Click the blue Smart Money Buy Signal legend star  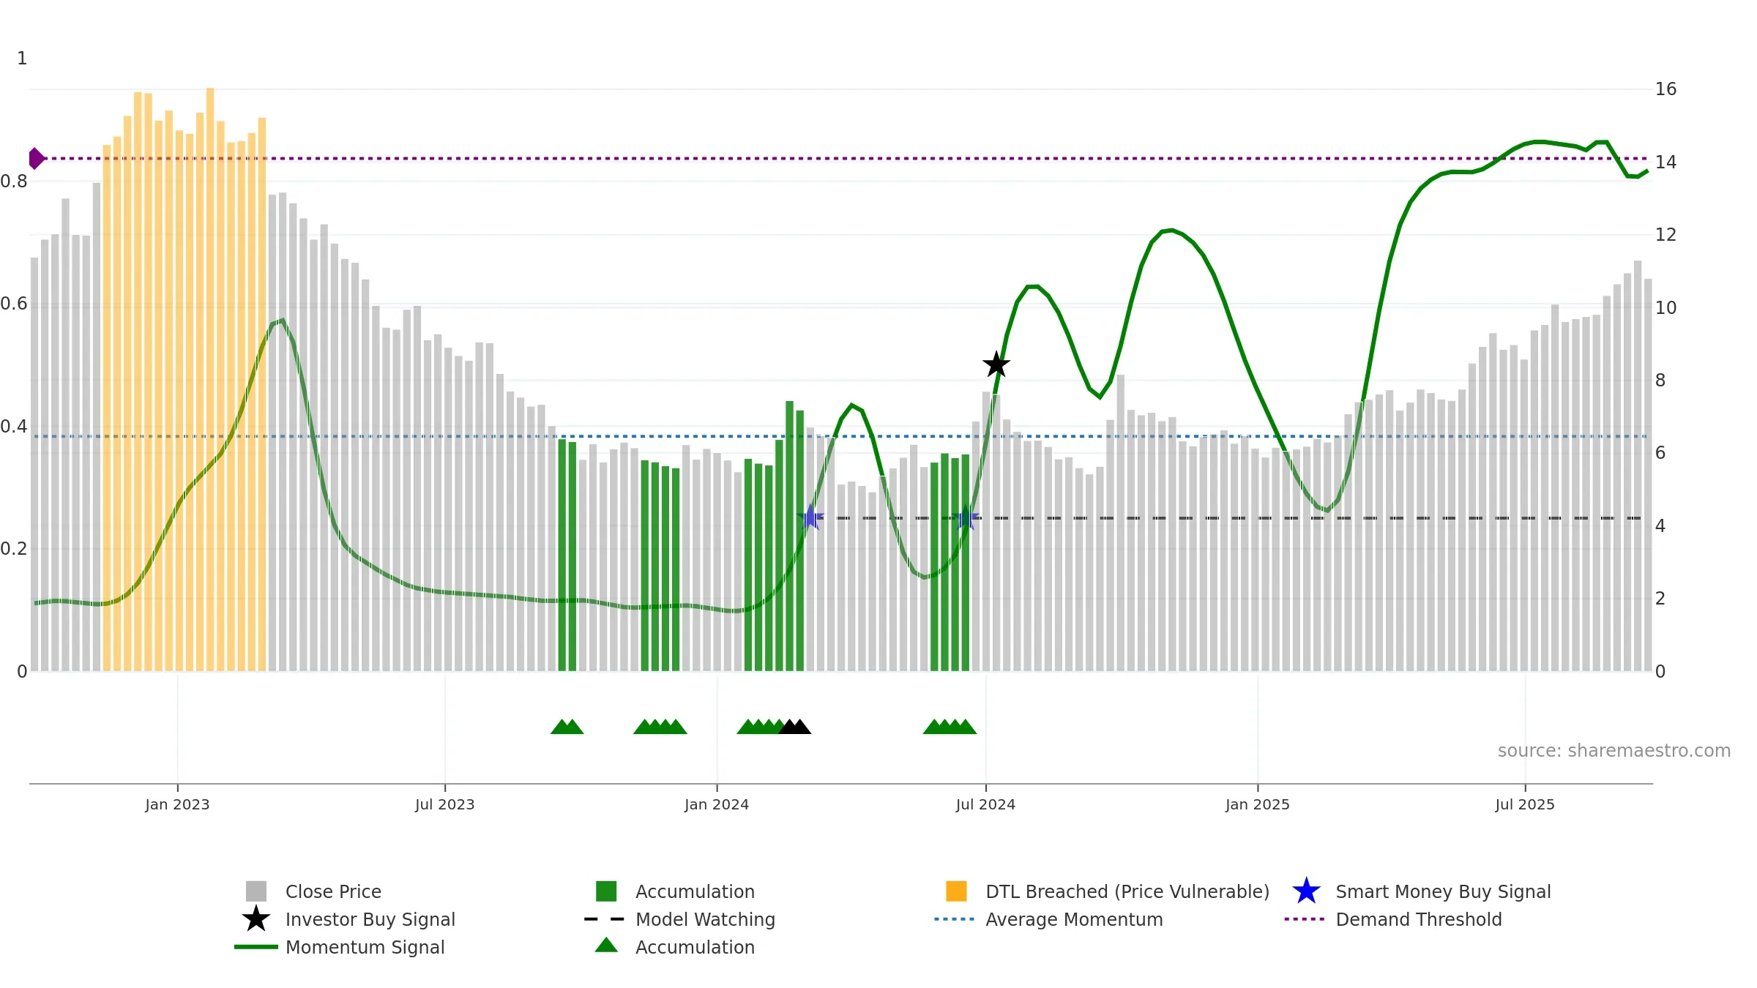1307,891
